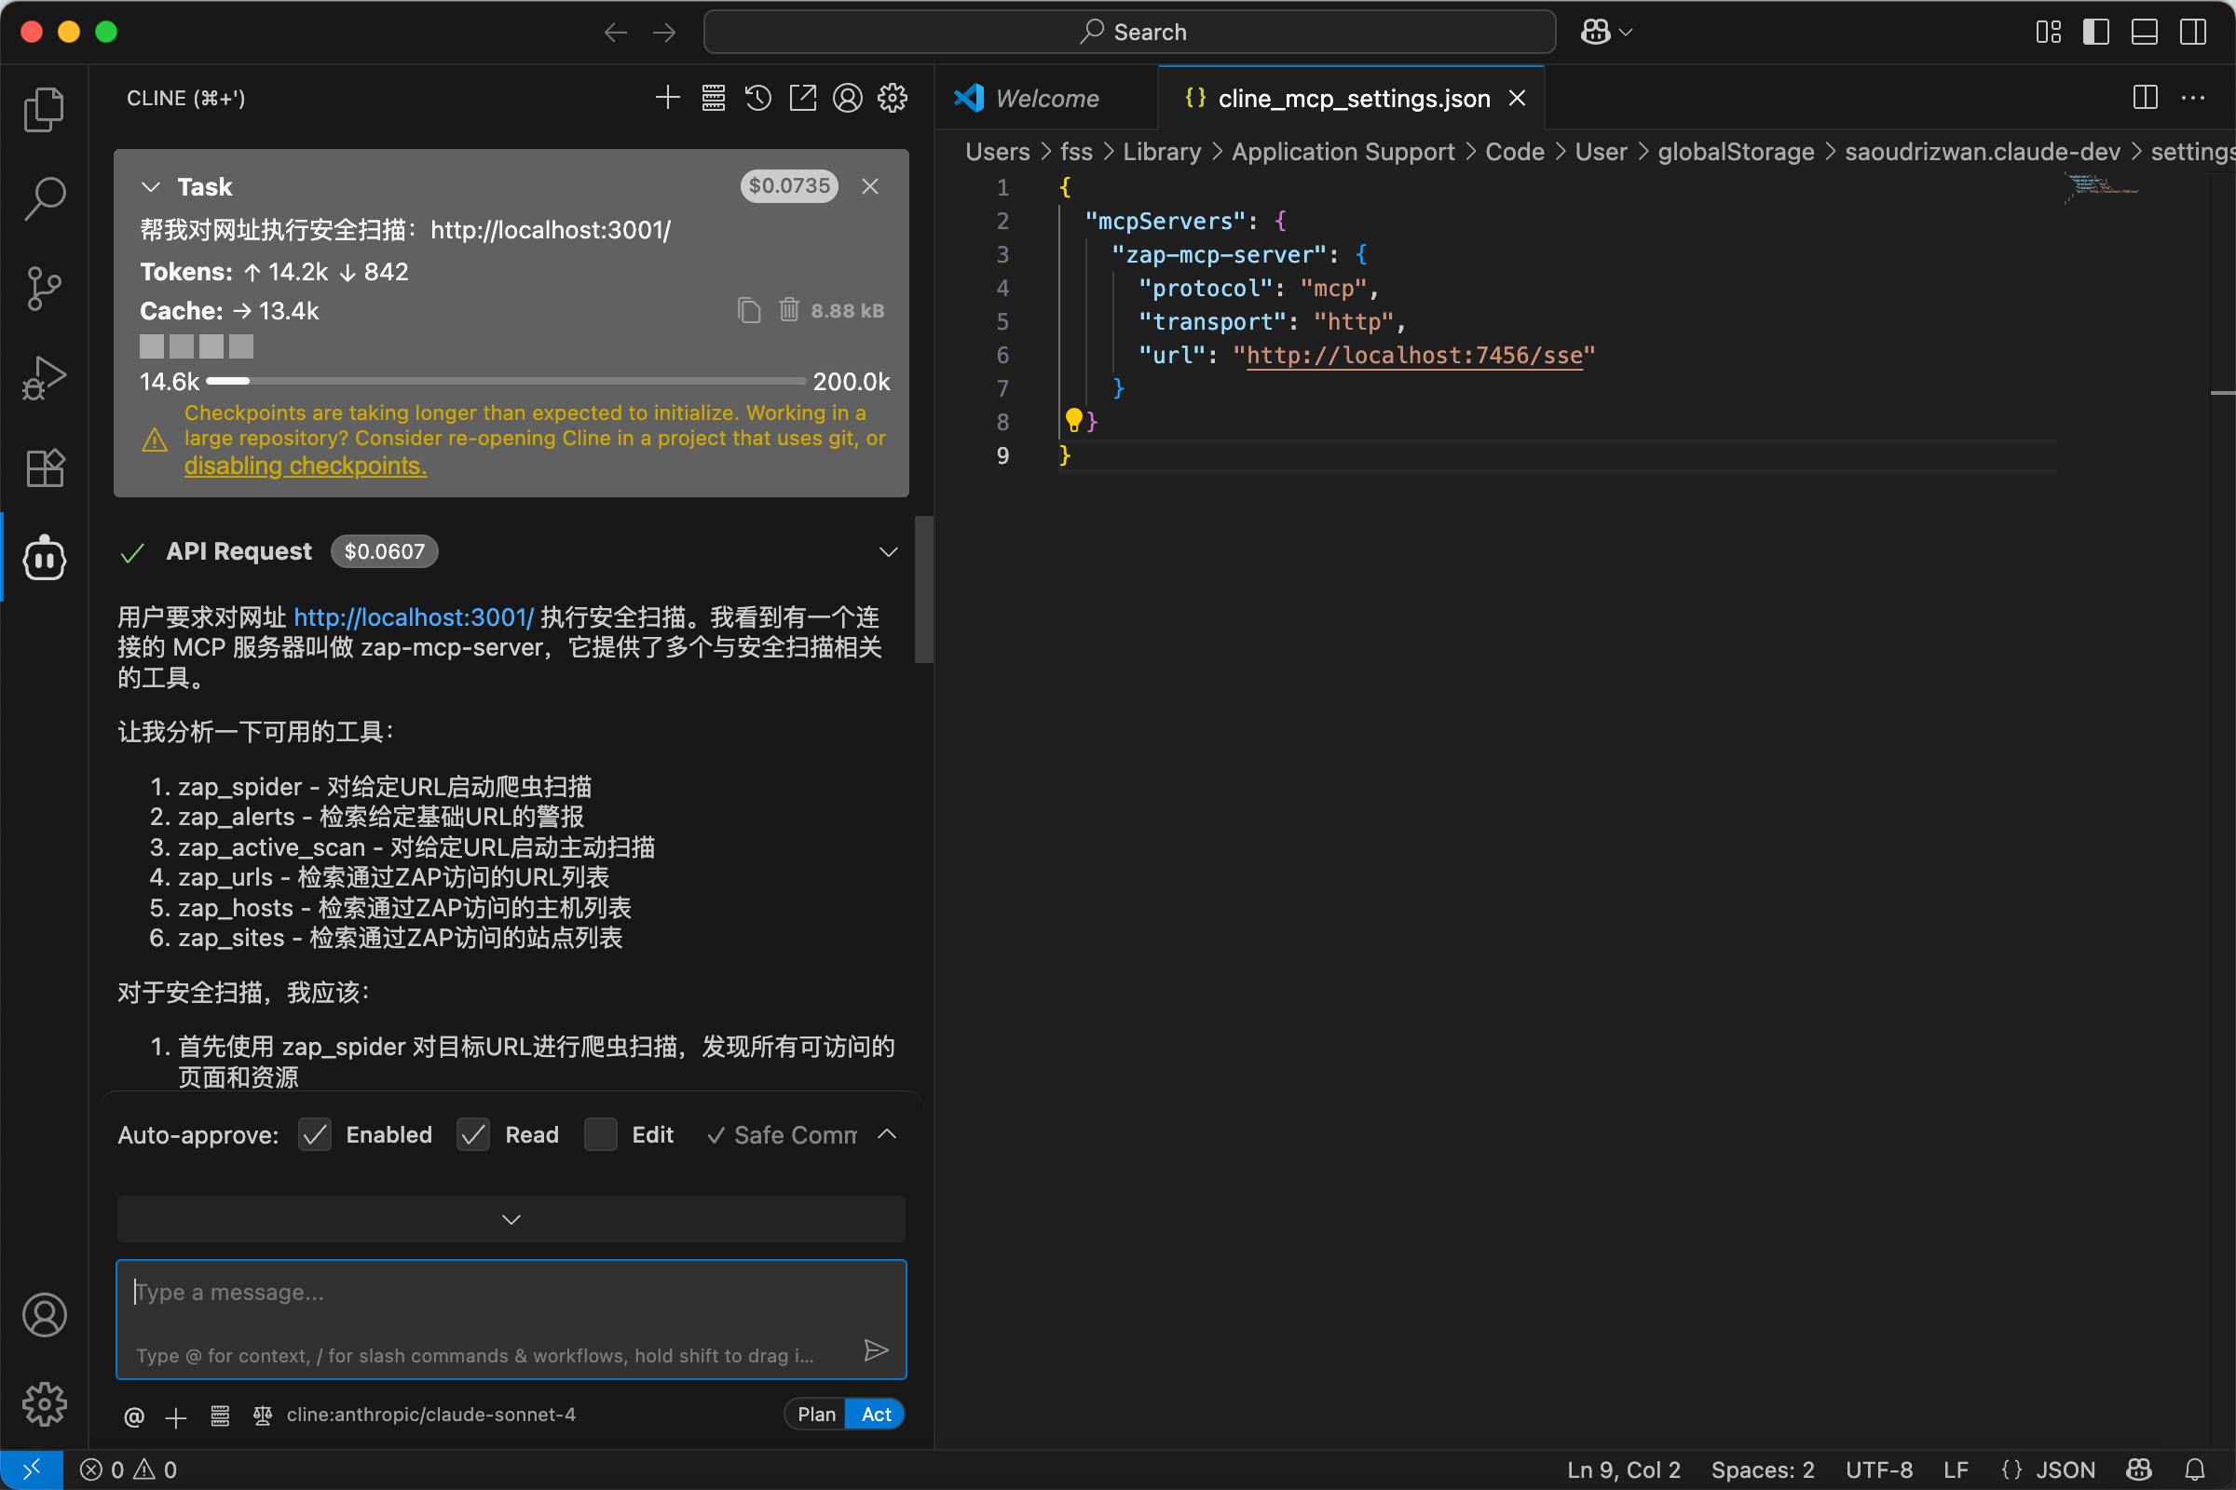
Task: Go forward with navigation arrow
Action: point(664,33)
